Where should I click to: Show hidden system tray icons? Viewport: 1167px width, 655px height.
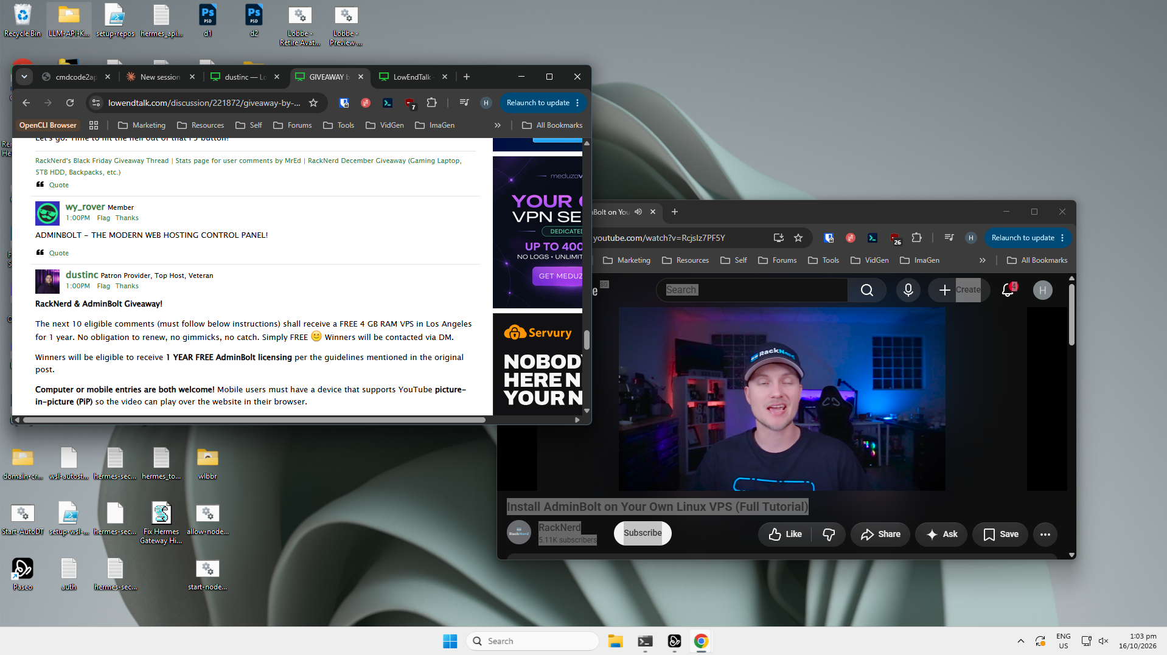pos(1021,641)
